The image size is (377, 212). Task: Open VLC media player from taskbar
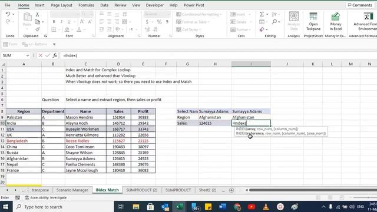tap(266, 207)
